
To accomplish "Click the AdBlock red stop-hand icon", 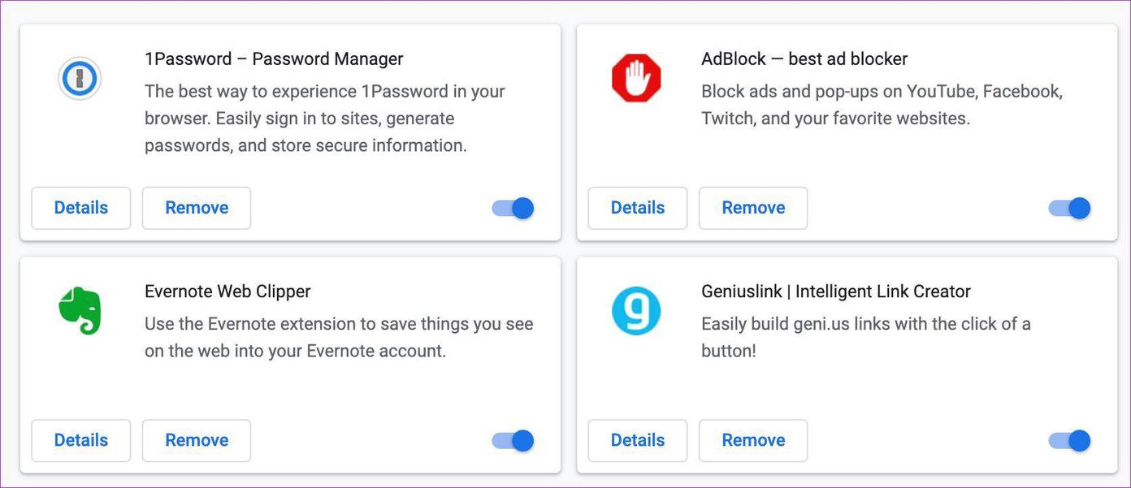I will [636, 79].
